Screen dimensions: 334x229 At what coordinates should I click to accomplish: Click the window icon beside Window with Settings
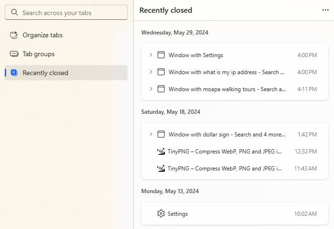(x=161, y=55)
